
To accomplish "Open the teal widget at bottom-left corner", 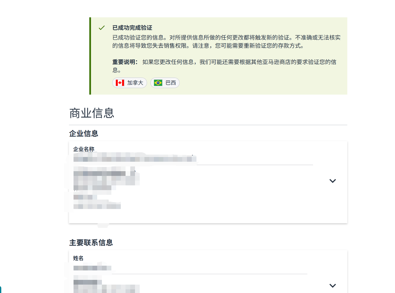I will tap(1, 290).
